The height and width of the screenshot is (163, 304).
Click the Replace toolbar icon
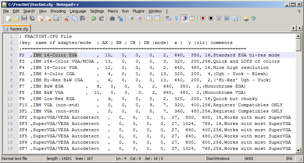click(x=120, y=19)
